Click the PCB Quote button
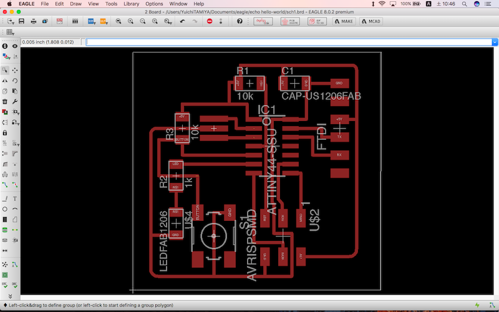Viewport: 499px width, 312px height. [290, 21]
